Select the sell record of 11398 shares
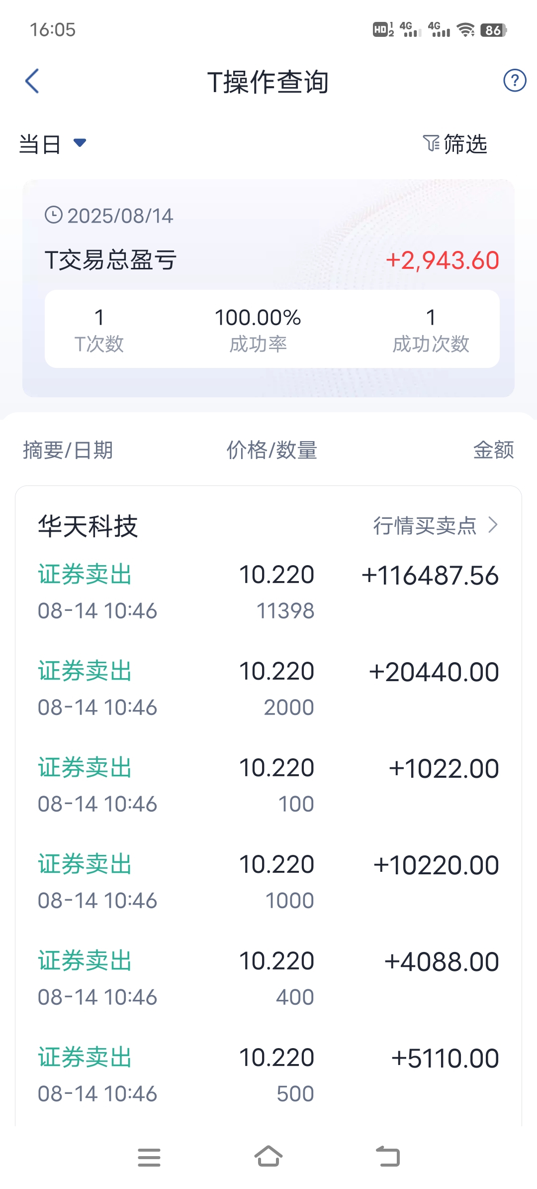The image size is (537, 1189). (x=268, y=592)
